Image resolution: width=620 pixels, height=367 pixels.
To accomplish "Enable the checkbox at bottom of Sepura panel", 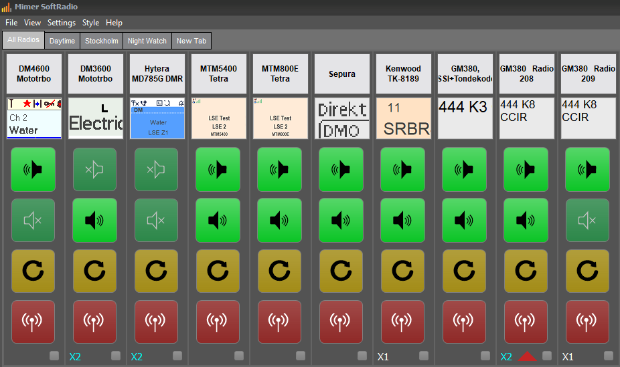I will coord(362,356).
